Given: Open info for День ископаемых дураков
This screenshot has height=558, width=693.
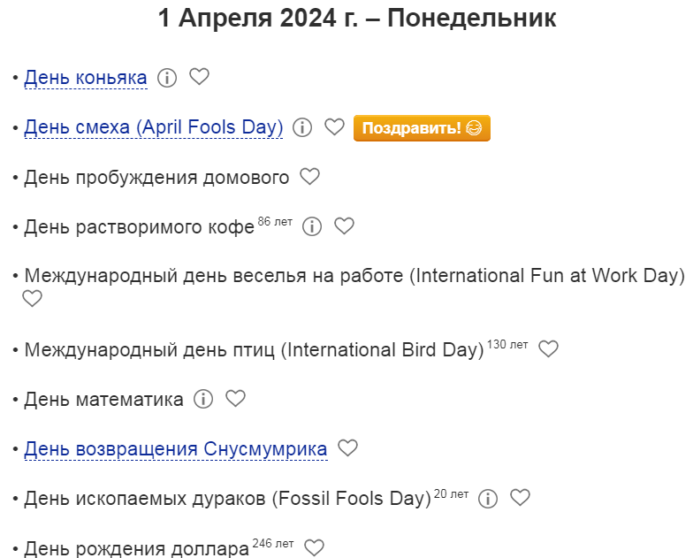Looking at the screenshot, I should (488, 498).
